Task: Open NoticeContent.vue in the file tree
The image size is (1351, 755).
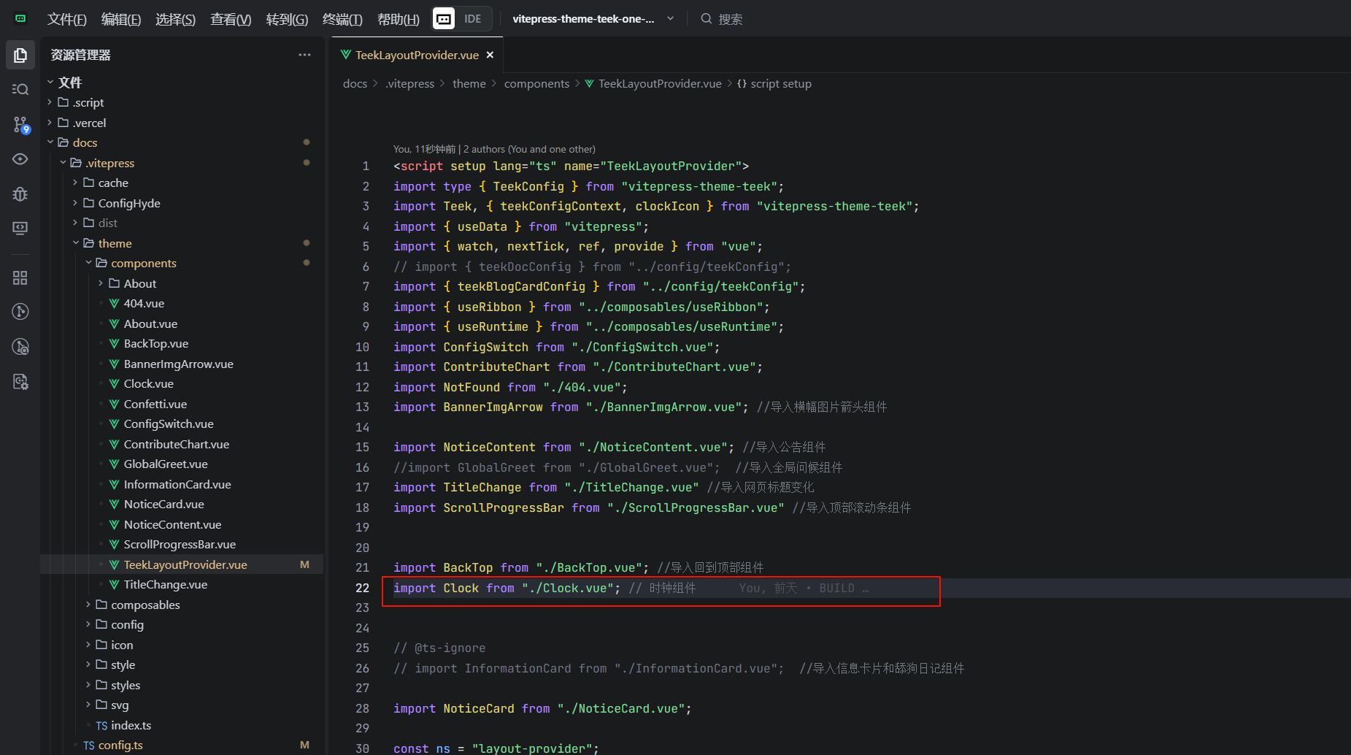Action: pyautogui.click(x=172, y=524)
